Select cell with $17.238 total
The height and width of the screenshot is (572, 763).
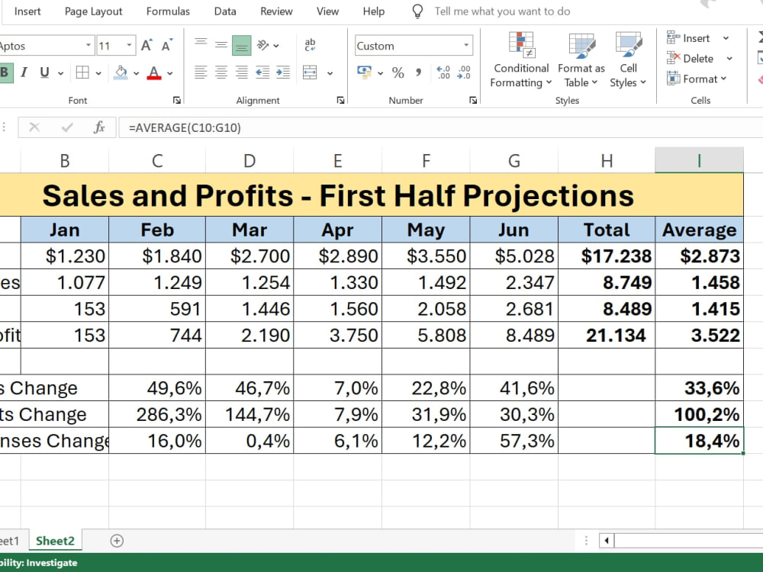point(607,255)
